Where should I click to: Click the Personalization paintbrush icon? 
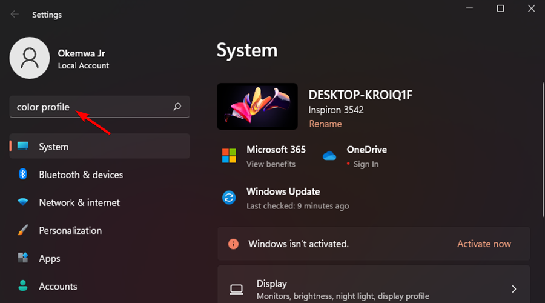(23, 230)
